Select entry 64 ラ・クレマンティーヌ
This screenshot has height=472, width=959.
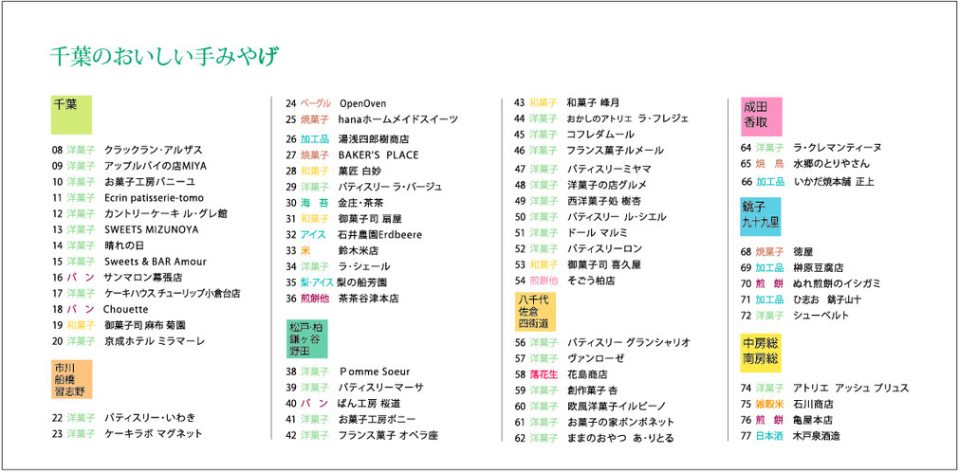811,147
